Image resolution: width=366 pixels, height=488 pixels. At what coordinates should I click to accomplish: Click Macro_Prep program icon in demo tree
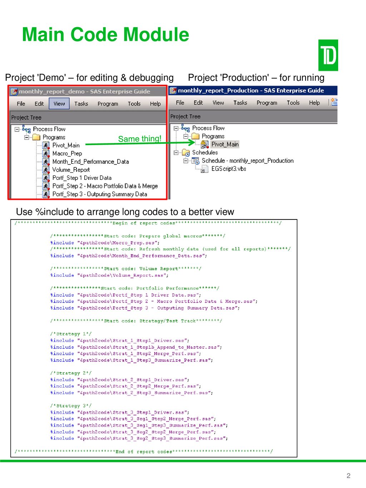[x=46, y=153]
